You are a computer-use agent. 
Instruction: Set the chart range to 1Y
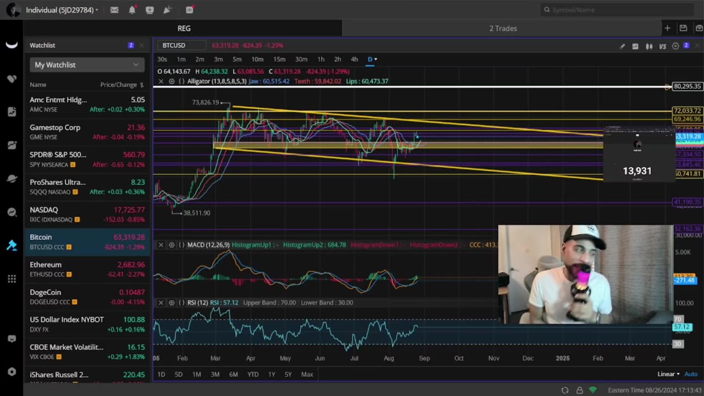click(x=272, y=375)
